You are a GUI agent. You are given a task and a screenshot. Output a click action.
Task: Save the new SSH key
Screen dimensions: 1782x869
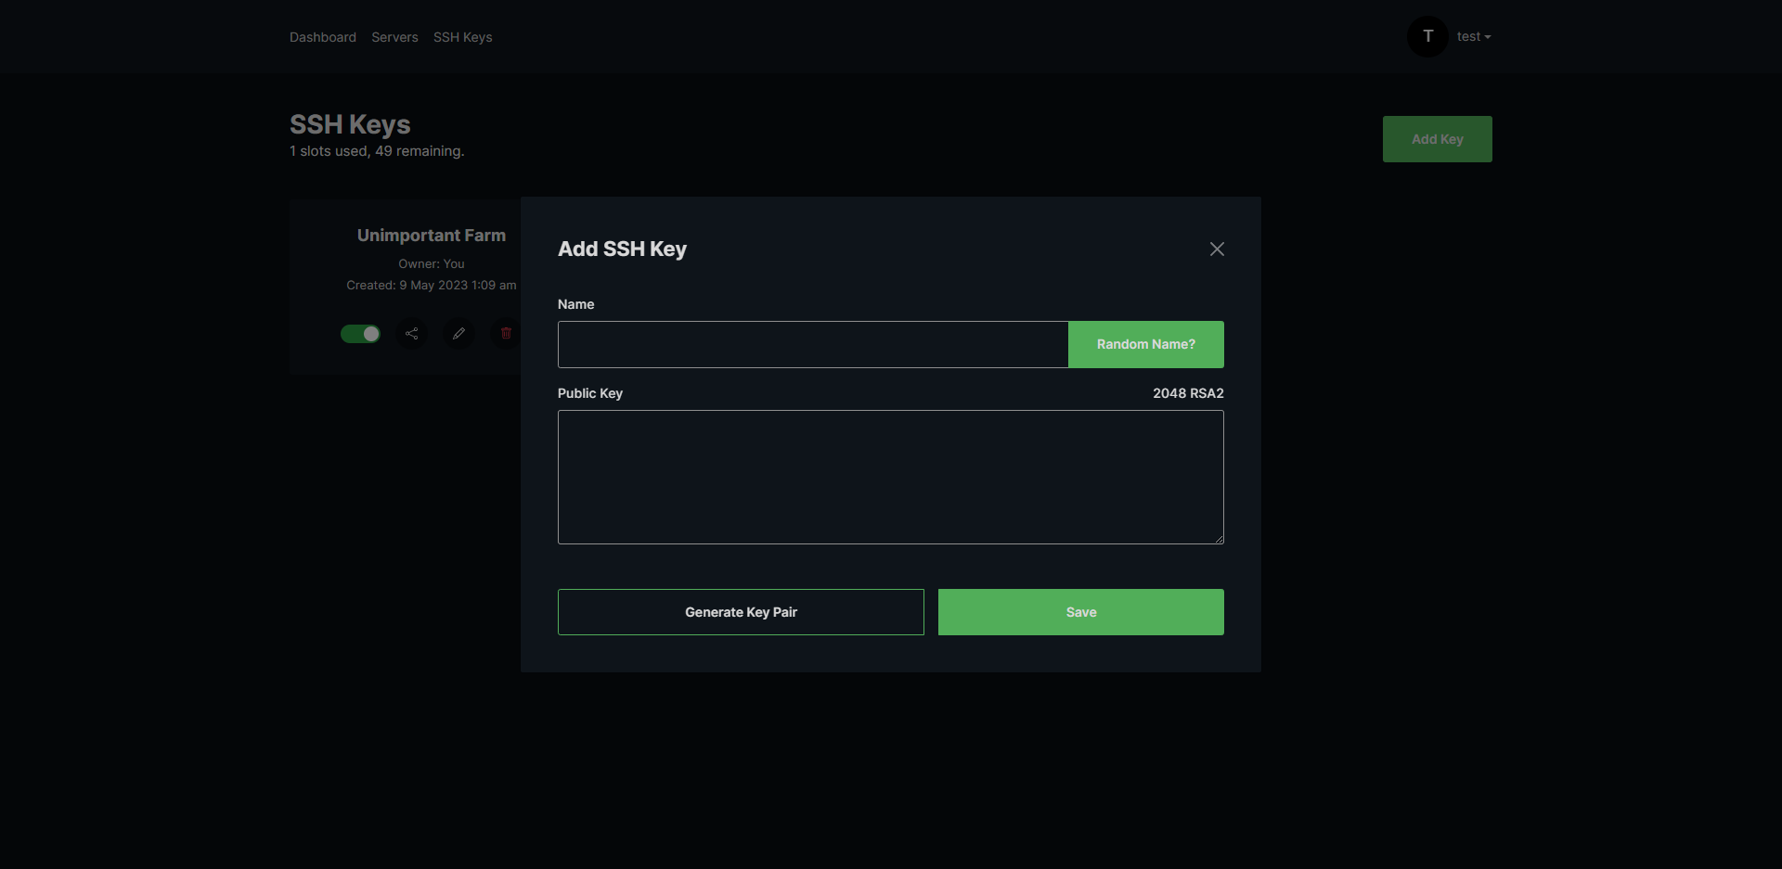(x=1080, y=611)
